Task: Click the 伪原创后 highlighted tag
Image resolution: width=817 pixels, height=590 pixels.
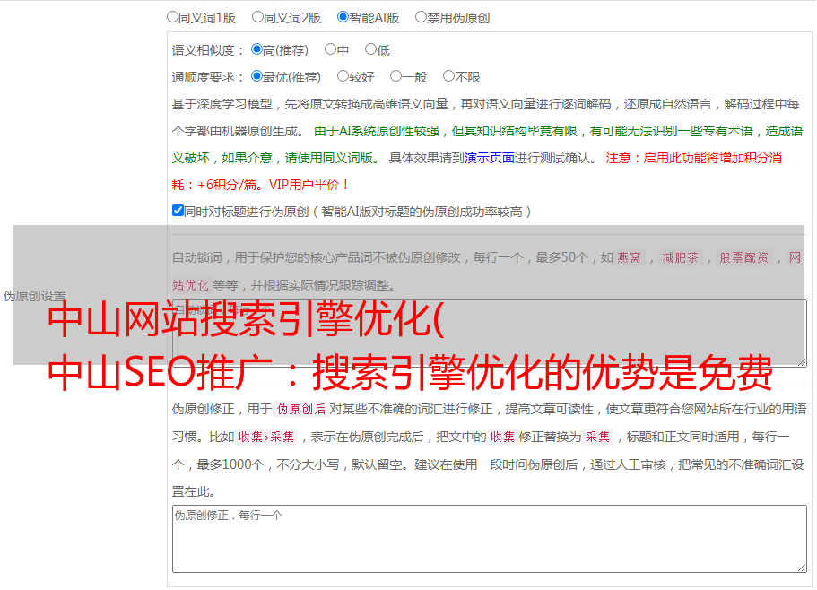Action: point(301,409)
